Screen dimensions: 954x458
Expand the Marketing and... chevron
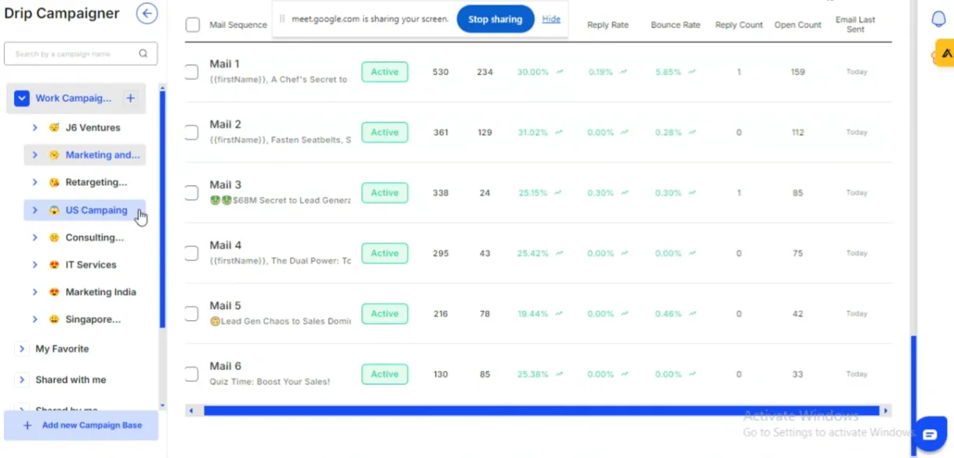tap(34, 154)
